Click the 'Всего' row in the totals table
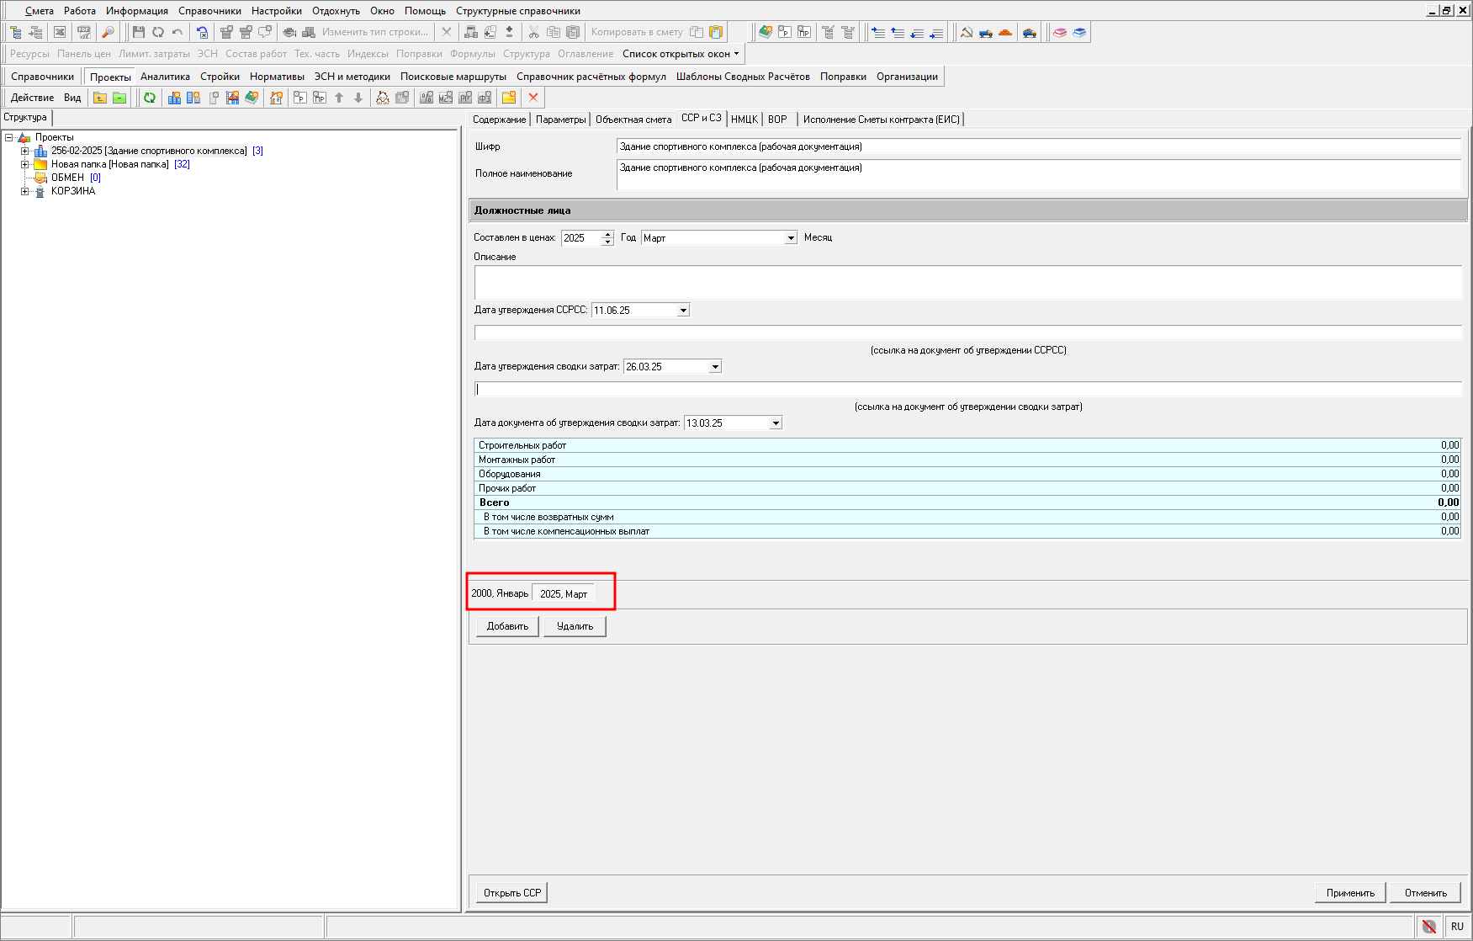 click(968, 502)
